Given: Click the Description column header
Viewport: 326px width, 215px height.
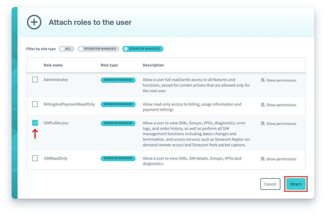Looking at the screenshot, I should pyautogui.click(x=153, y=65).
